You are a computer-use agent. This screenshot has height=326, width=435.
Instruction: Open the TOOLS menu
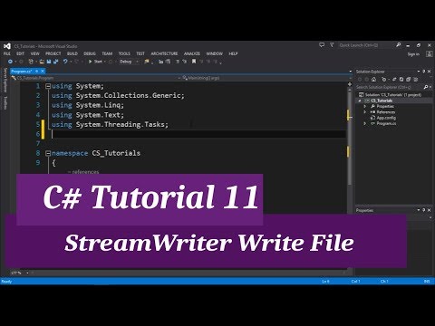[124, 53]
